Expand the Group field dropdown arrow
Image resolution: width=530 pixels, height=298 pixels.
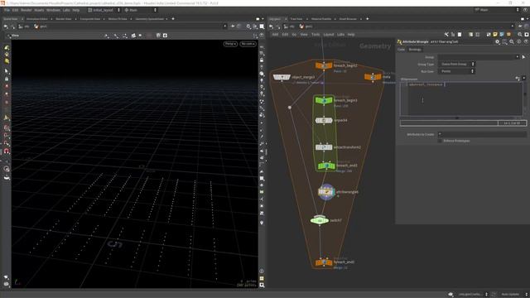pyautogui.click(x=517, y=57)
